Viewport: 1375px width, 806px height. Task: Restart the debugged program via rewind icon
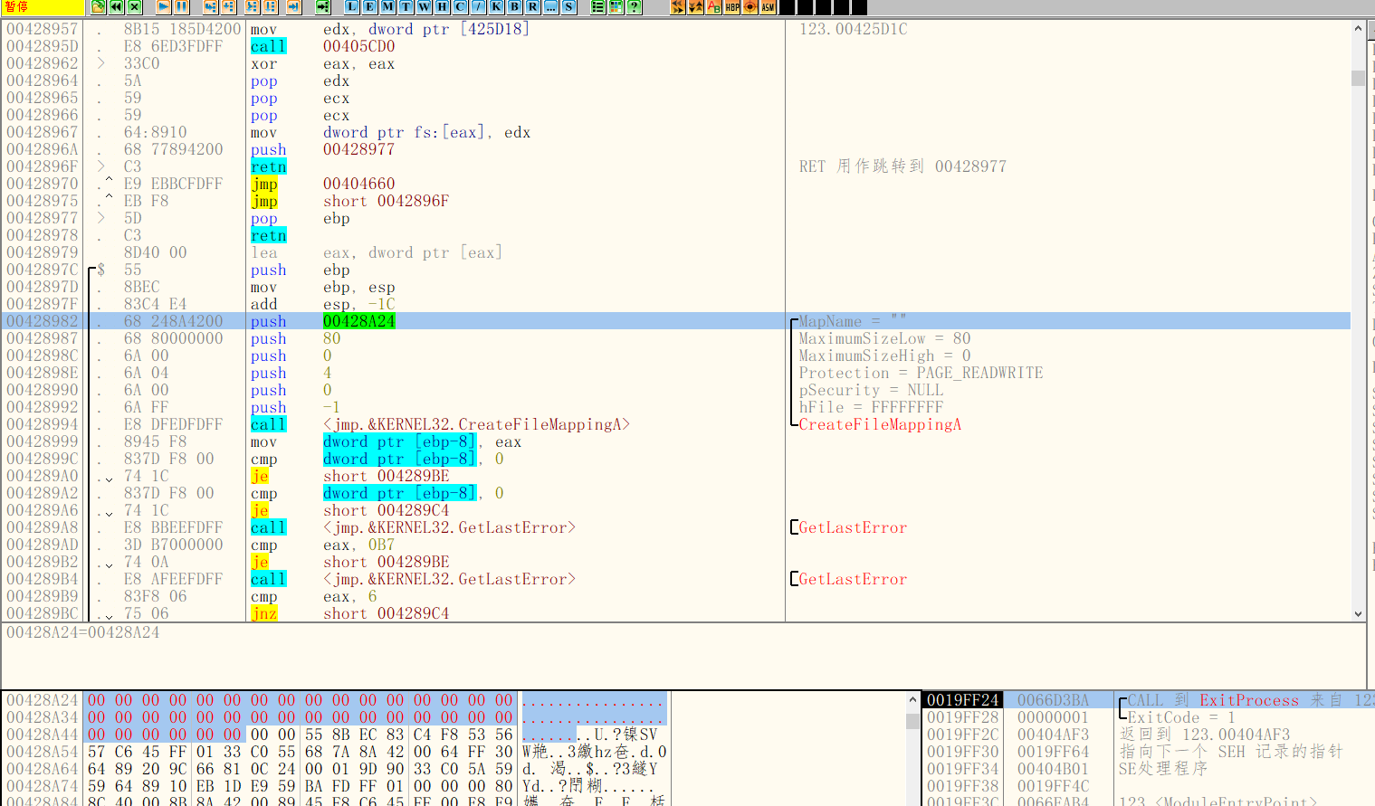click(x=117, y=7)
